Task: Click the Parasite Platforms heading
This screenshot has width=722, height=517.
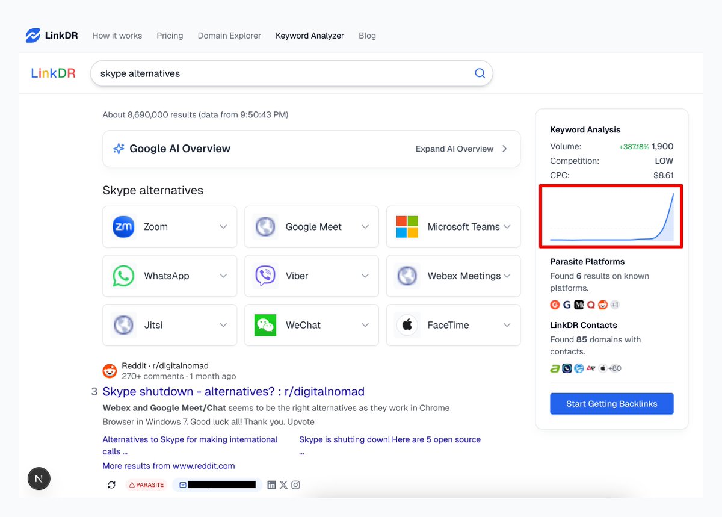Action: point(587,262)
